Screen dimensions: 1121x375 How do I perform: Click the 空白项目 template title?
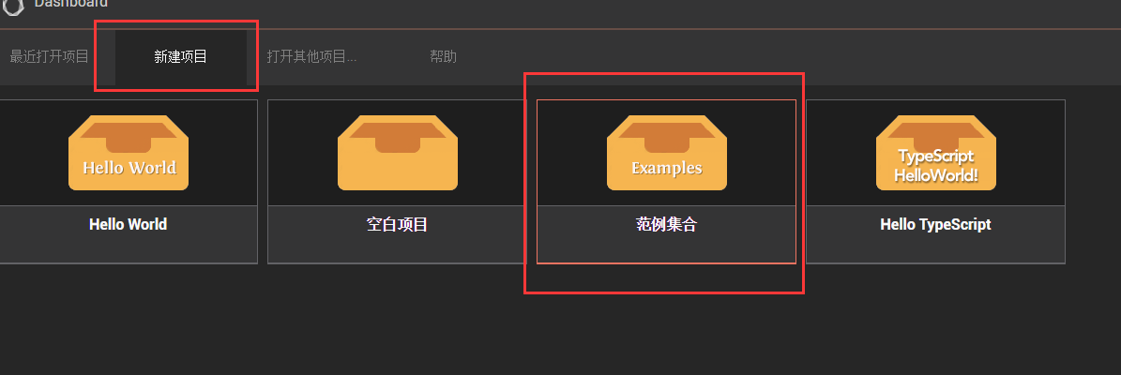click(x=397, y=224)
